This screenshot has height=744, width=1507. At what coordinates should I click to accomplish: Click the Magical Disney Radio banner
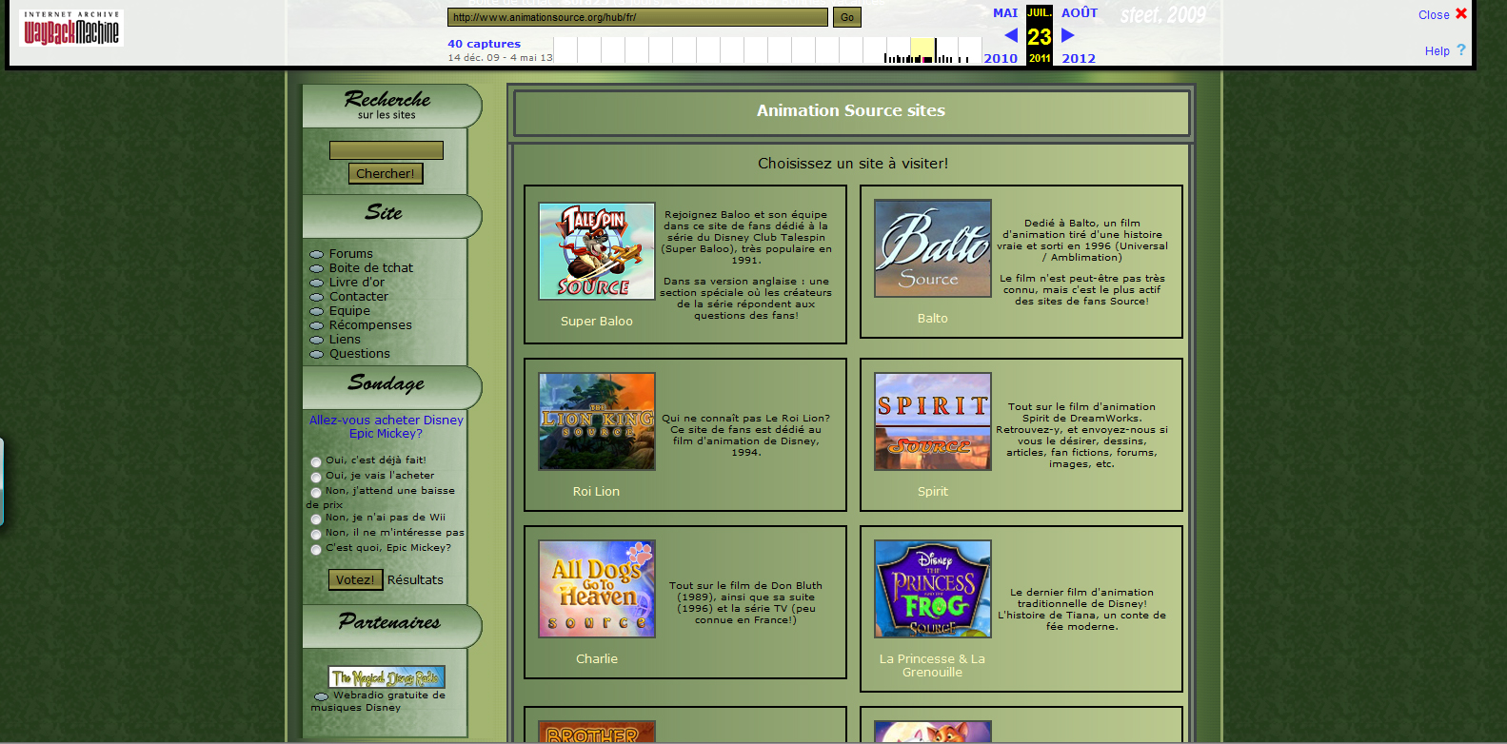[x=387, y=677]
